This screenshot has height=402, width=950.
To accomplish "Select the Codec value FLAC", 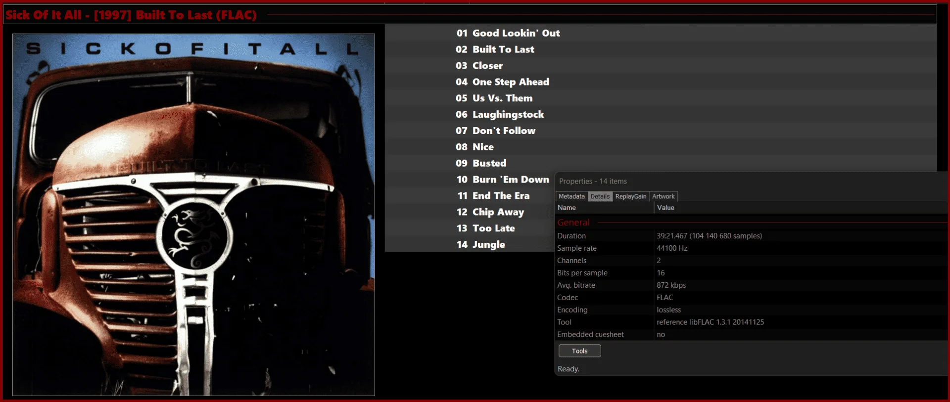I will [x=665, y=298].
